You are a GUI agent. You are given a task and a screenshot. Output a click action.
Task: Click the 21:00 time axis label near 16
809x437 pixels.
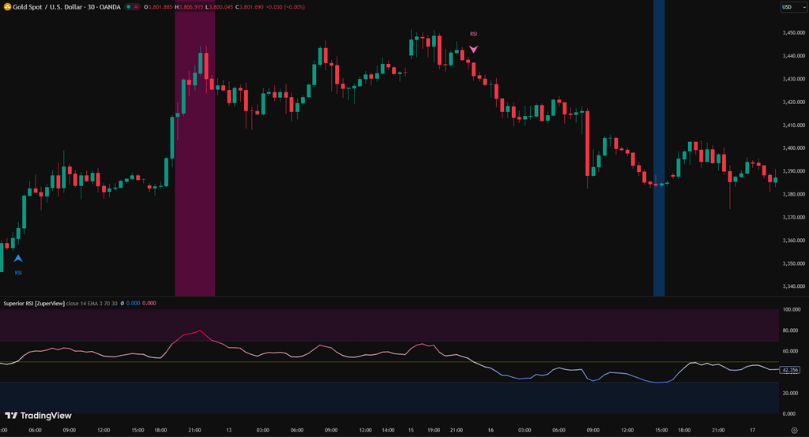(x=456, y=430)
